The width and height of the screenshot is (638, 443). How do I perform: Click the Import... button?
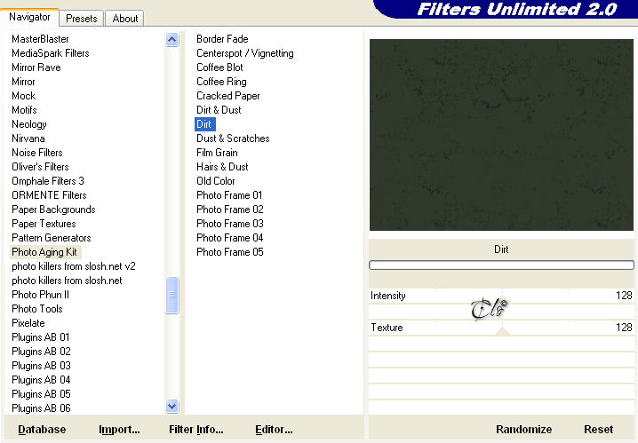point(119,429)
